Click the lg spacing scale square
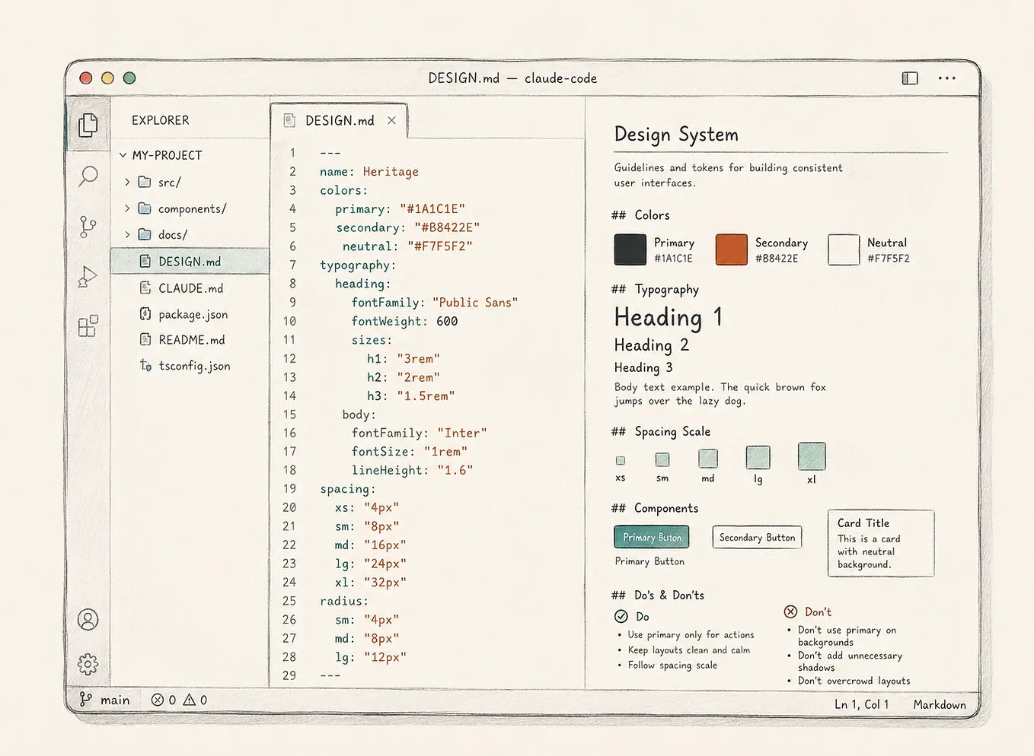The height and width of the screenshot is (756, 1034). click(x=758, y=458)
